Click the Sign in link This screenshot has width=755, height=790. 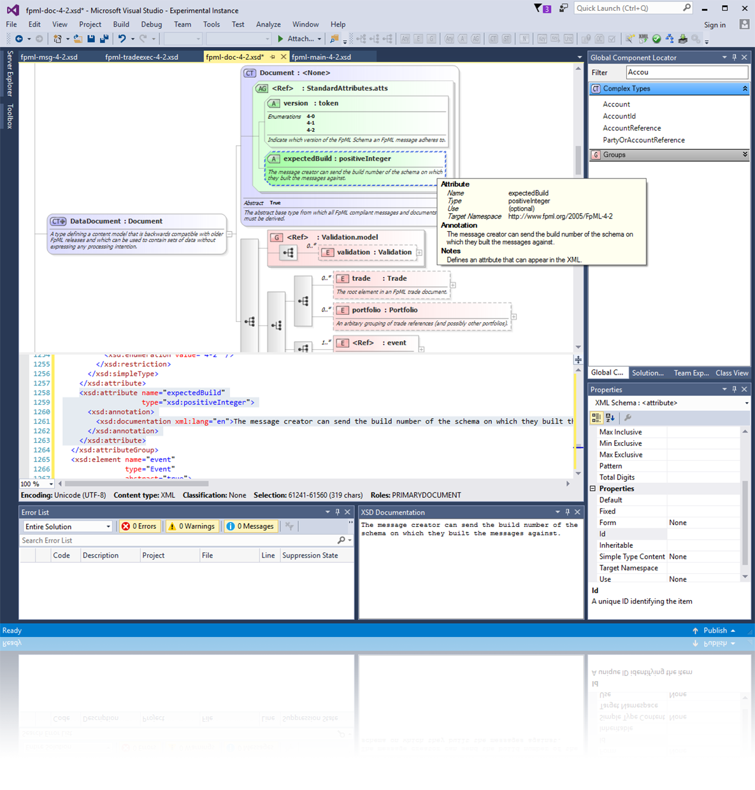coord(714,24)
